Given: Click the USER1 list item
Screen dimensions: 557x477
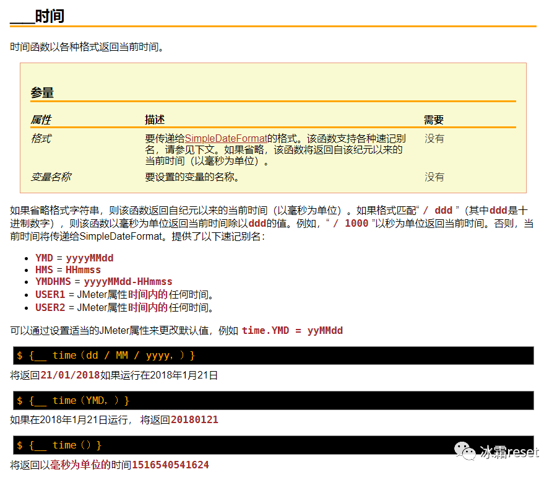Looking at the screenshot, I should (126, 294).
